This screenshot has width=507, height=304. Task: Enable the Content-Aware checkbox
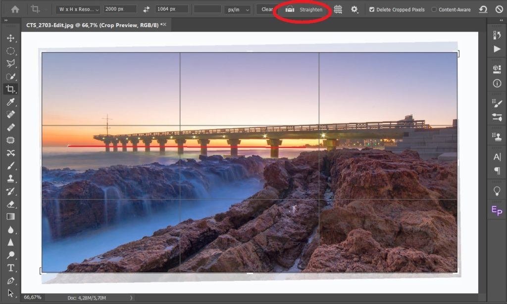434,9
